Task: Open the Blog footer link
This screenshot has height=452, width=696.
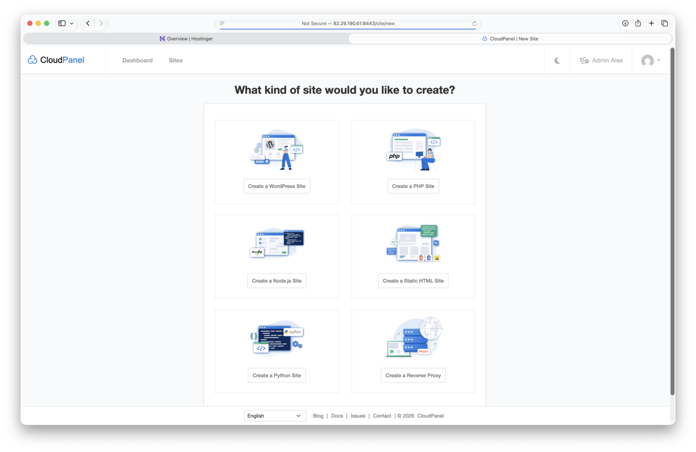Action: (x=318, y=416)
